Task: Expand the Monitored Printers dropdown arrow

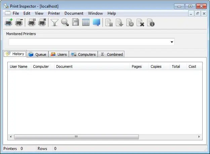Action: 172,42
